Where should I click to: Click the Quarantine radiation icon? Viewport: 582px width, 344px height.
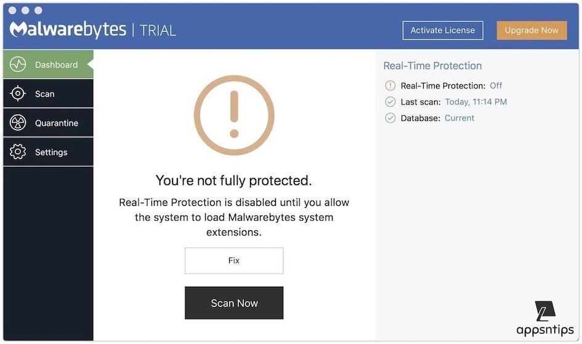(x=18, y=123)
